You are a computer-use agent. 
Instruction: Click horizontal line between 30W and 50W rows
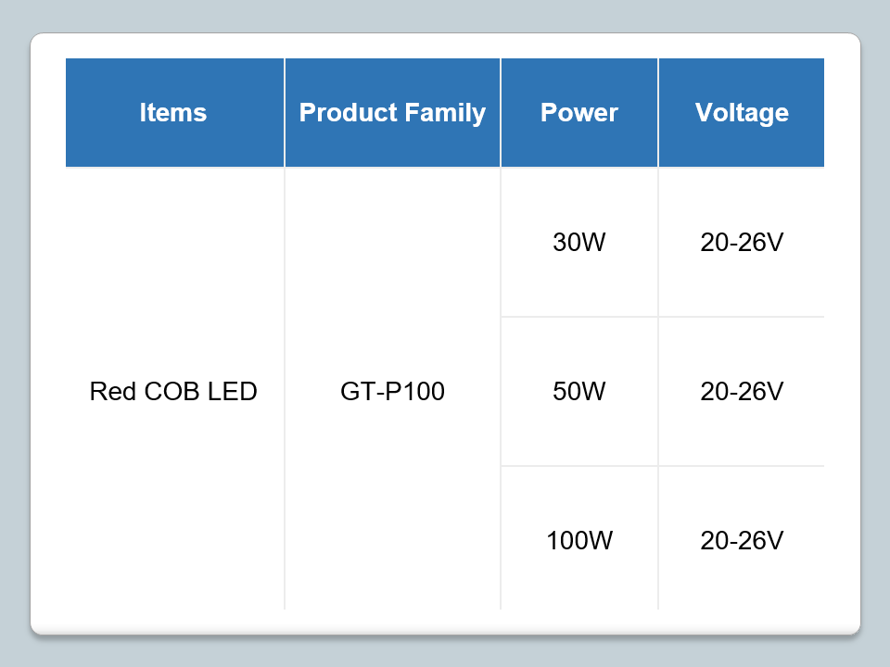[x=662, y=317]
